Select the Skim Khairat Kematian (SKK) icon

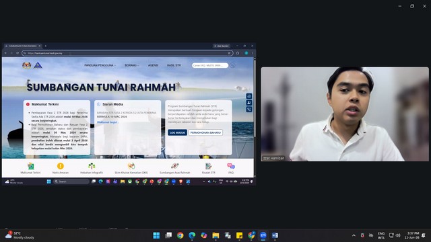pos(131,166)
